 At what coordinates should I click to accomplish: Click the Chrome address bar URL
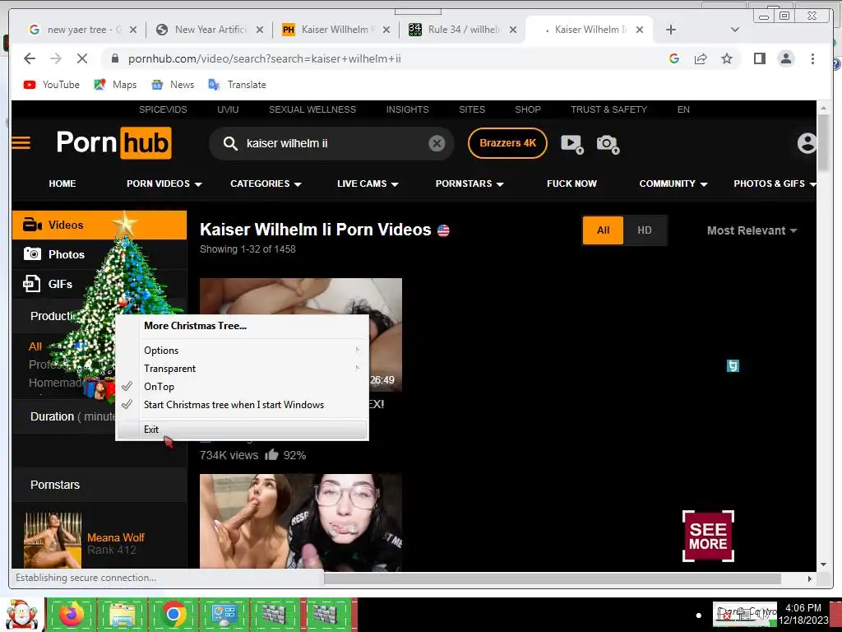[264, 58]
